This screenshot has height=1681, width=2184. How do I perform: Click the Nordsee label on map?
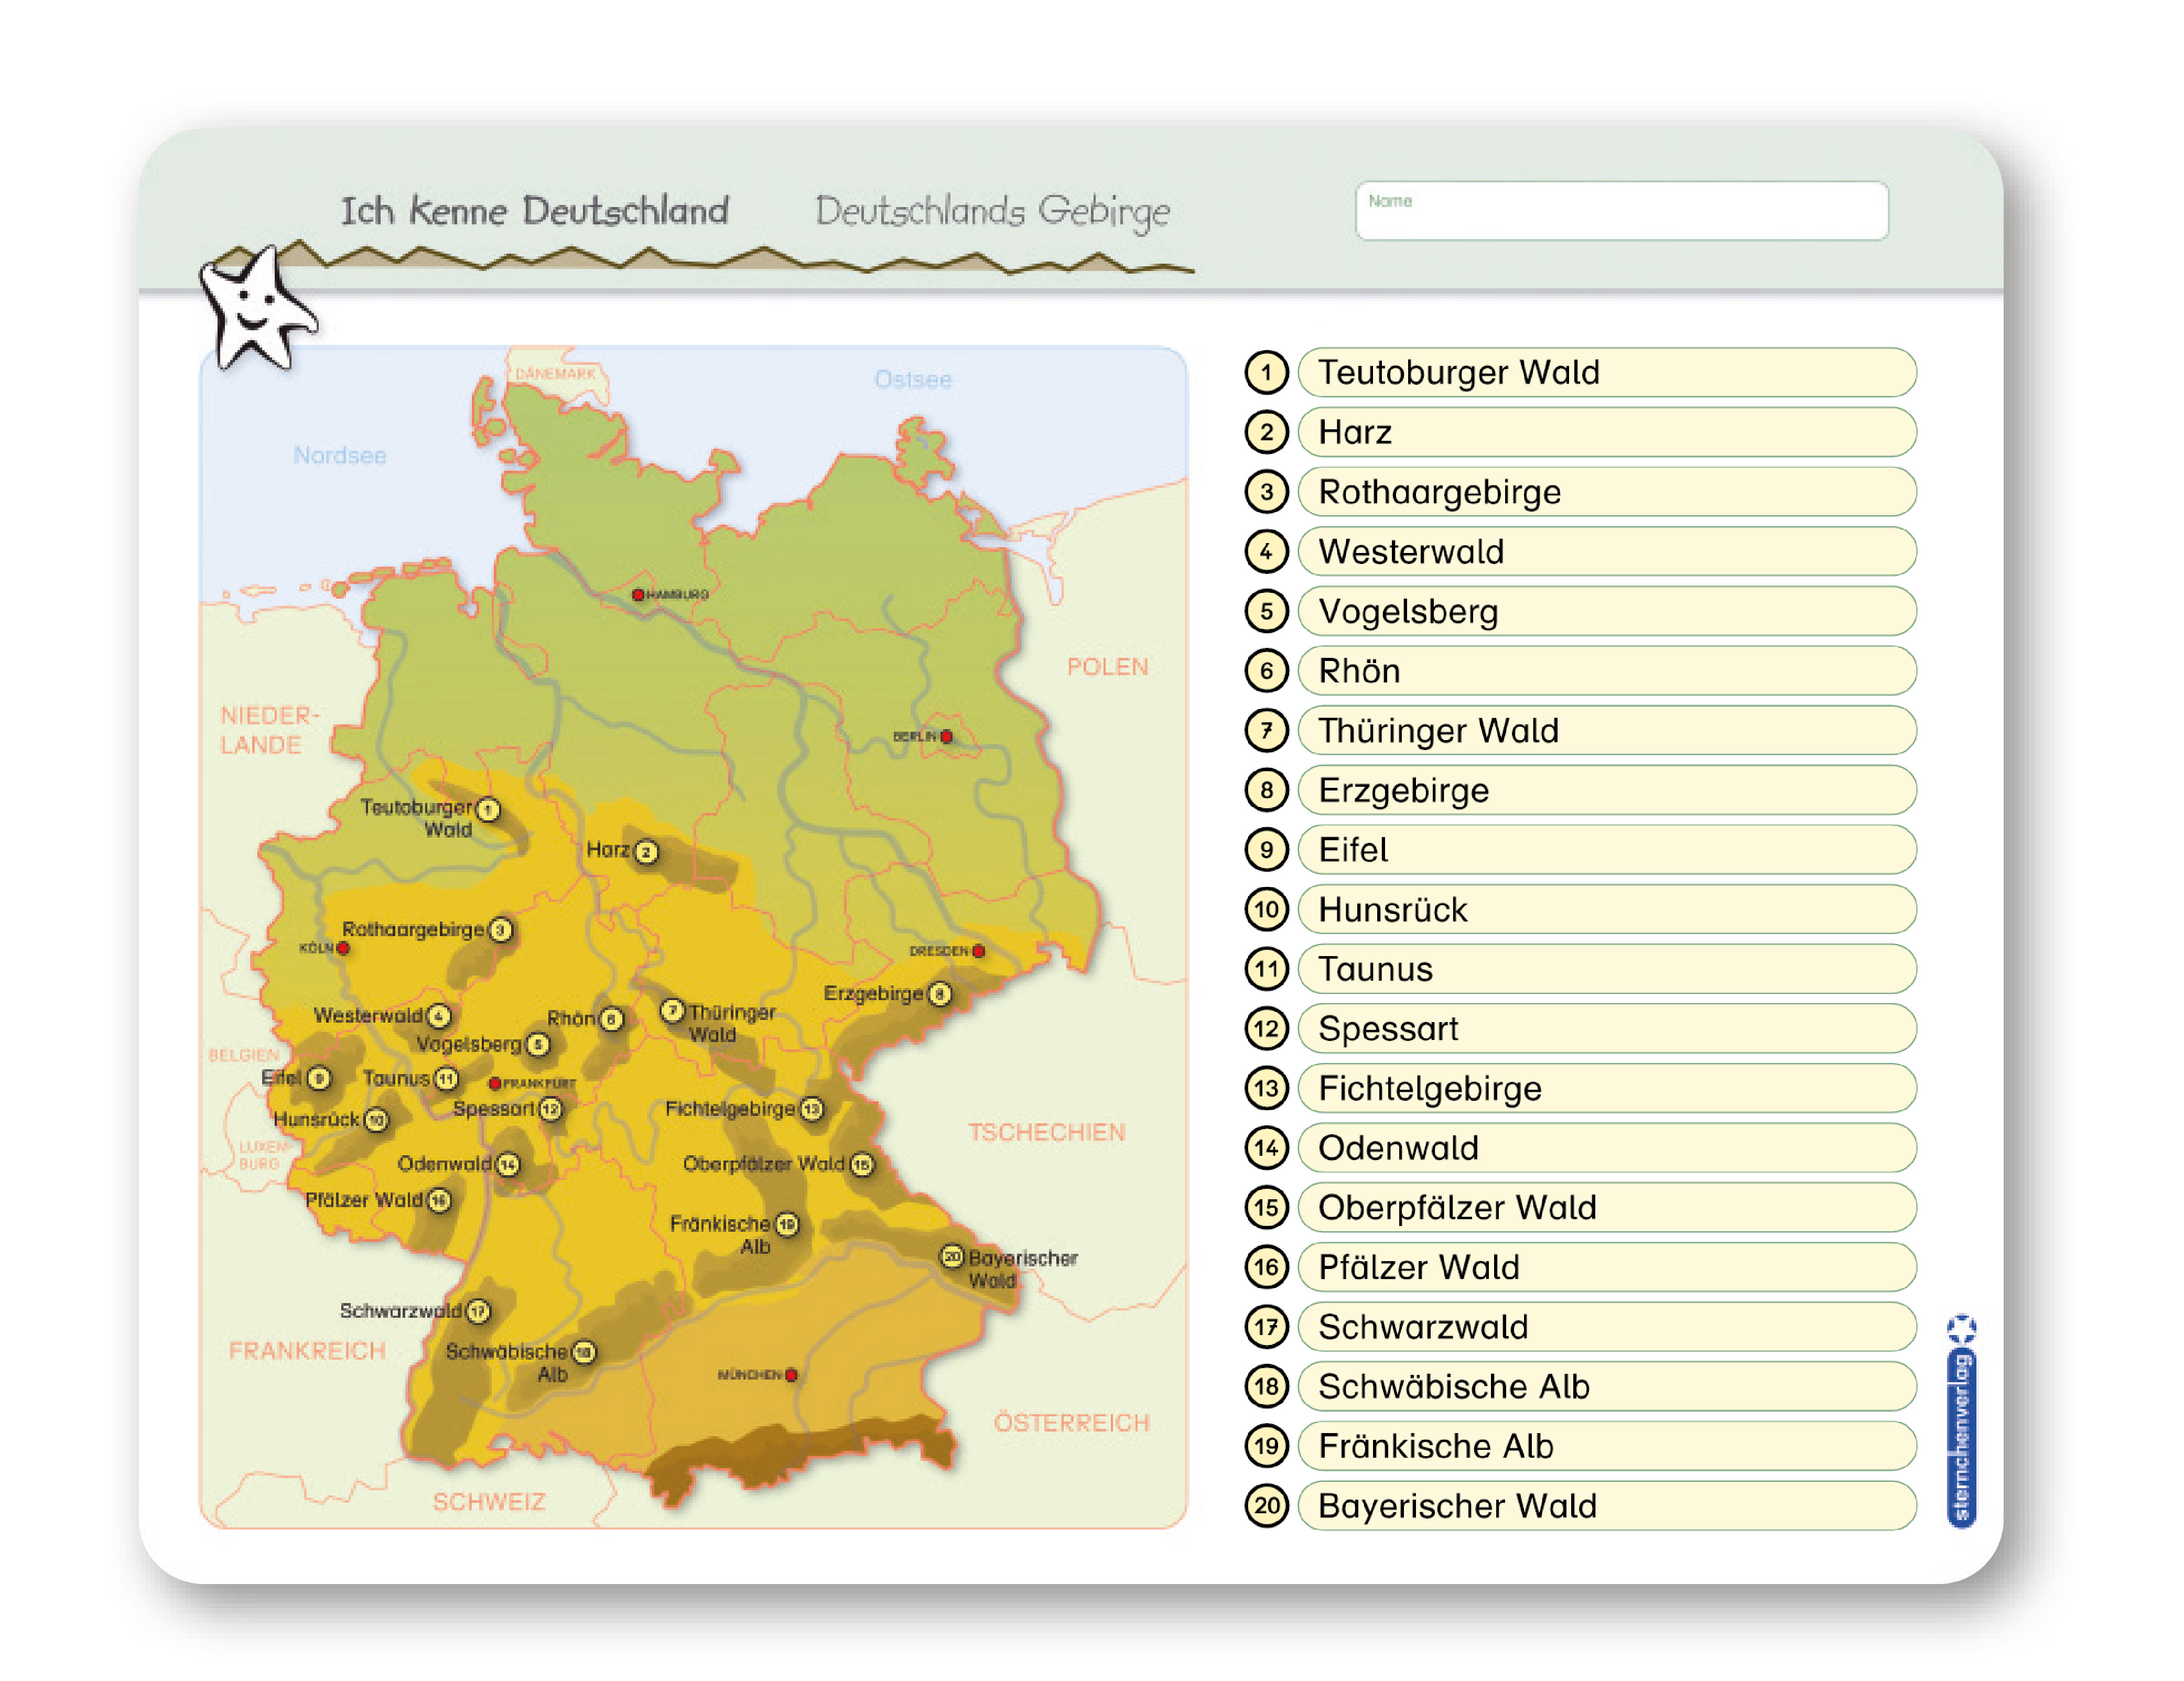coord(339,456)
